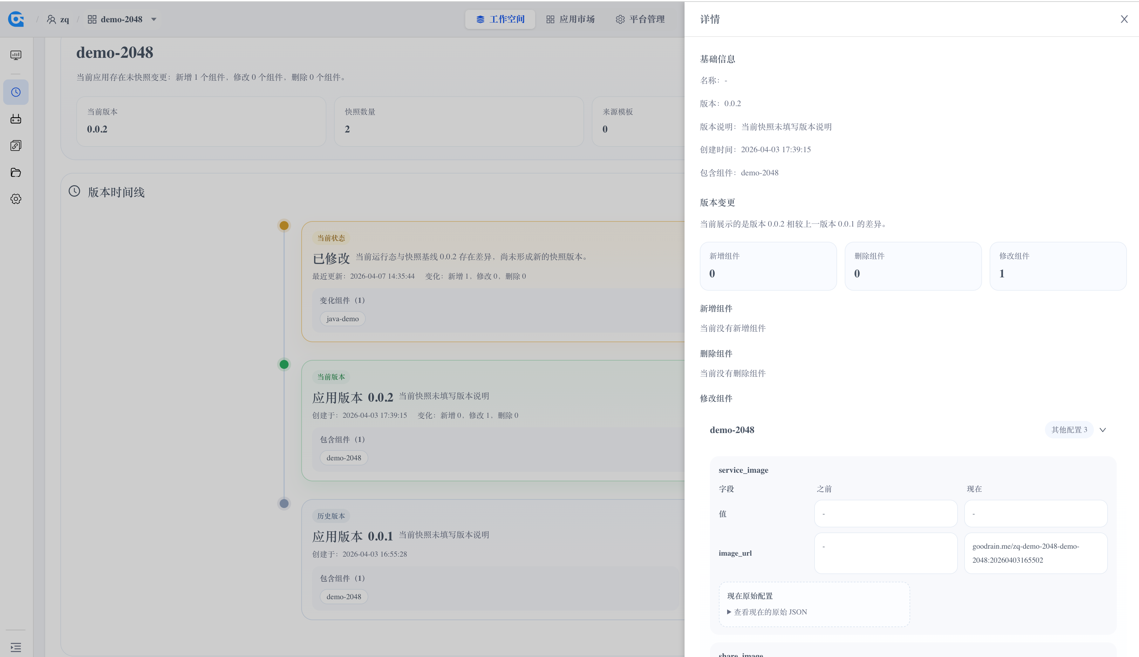Expand the demo-2048 modified component chevron
1139x657 pixels.
click(1102, 430)
